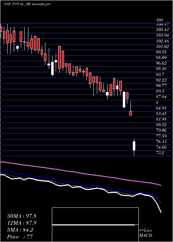Click the pink 50MA line
This screenshot has height=242, width=173.
pyautogui.click(x=80, y=173)
